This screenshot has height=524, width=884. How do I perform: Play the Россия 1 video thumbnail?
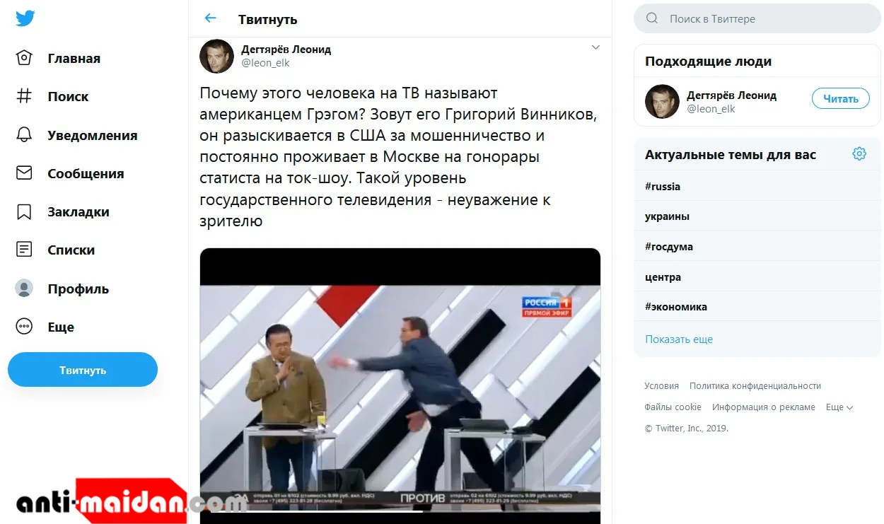(x=400, y=385)
